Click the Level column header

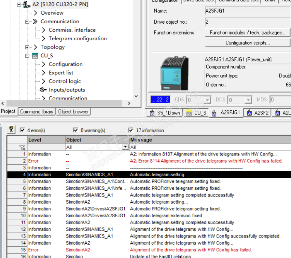[x=46, y=140]
